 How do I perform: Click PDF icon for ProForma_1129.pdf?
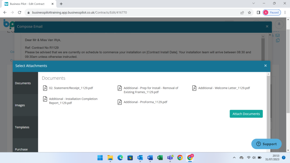120,102
